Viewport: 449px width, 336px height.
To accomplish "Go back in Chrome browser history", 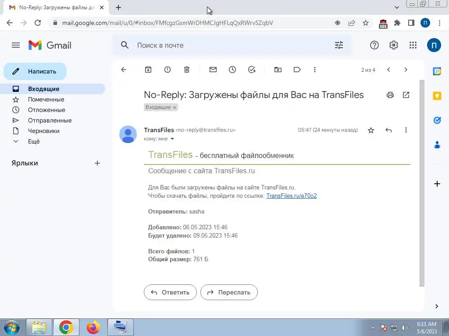I will 10,23.
